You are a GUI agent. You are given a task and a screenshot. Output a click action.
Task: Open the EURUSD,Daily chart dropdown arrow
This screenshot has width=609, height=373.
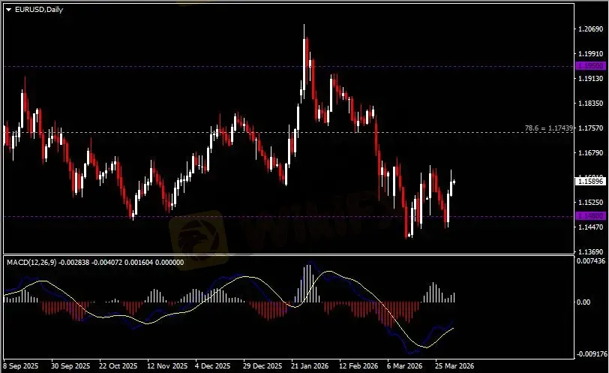pyautogui.click(x=8, y=8)
